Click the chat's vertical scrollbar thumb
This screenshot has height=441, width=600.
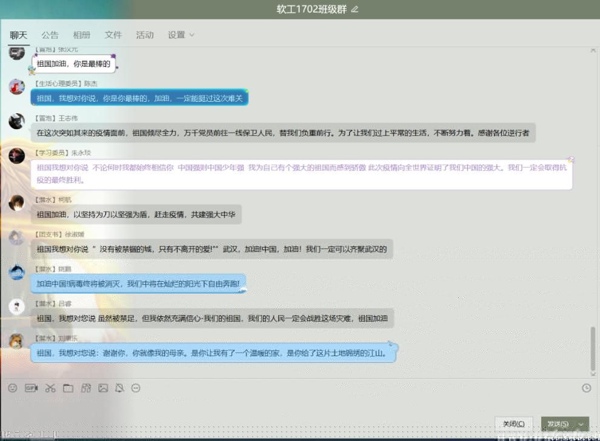pos(593,348)
